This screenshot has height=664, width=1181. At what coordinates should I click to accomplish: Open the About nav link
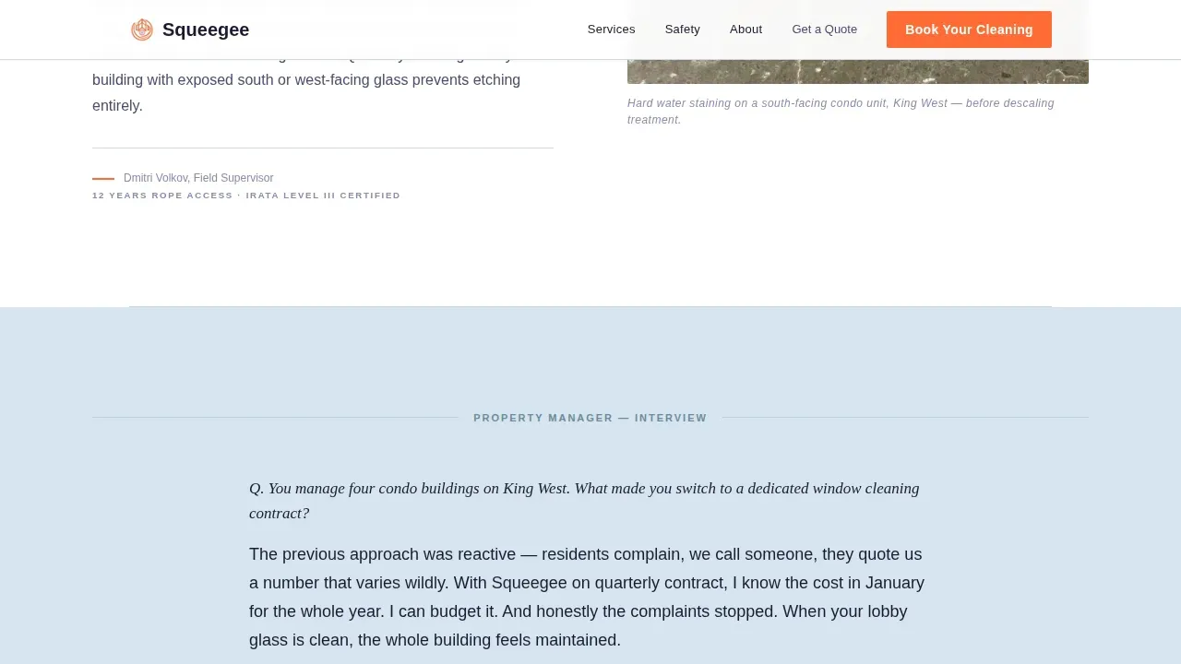[746, 30]
